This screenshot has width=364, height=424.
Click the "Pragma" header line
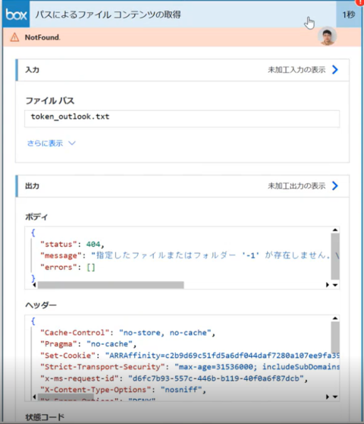coord(88,344)
